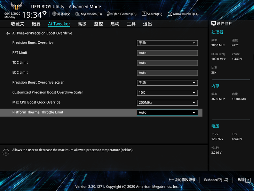This screenshot has width=254, height=191.
Task: Toggle AURA ON/OFF(F4) lighting
Action: 183,14
